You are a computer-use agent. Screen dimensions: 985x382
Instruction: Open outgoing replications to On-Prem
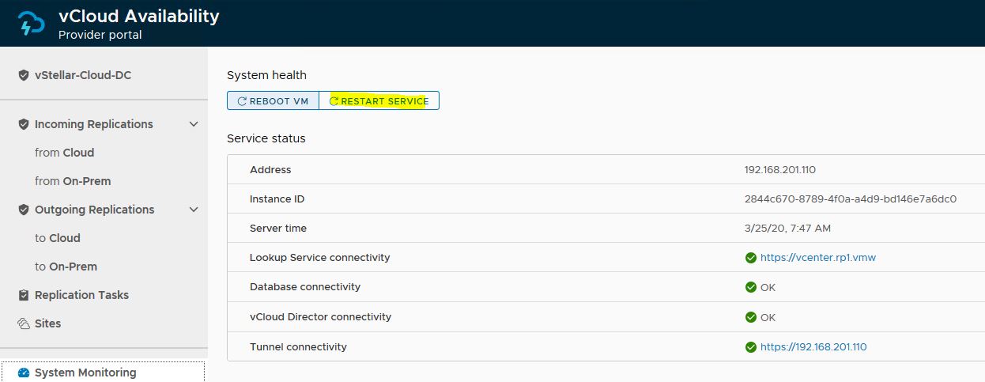point(66,267)
